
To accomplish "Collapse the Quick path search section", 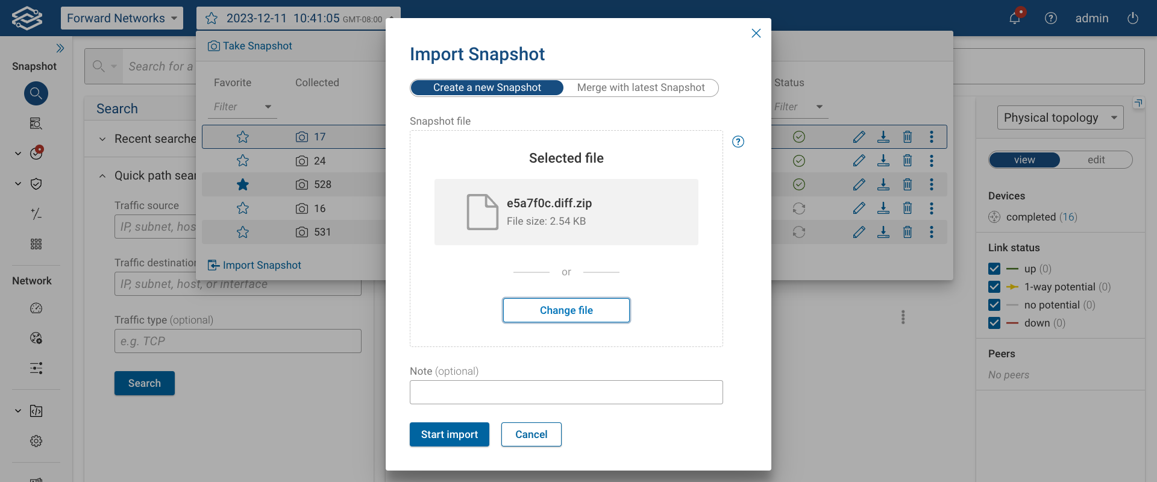I will pos(102,176).
